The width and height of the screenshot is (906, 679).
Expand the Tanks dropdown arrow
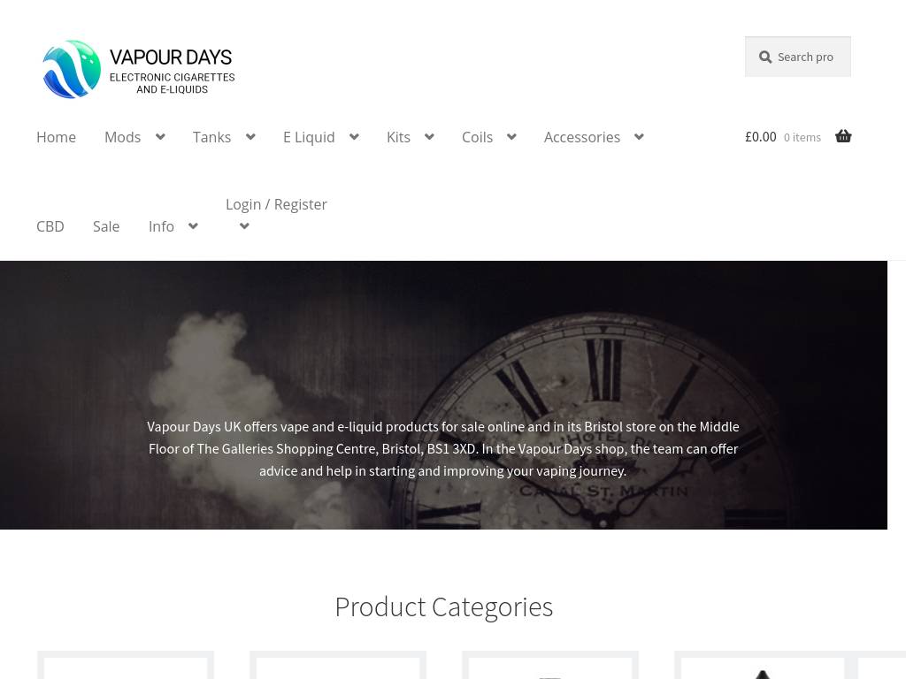250,137
